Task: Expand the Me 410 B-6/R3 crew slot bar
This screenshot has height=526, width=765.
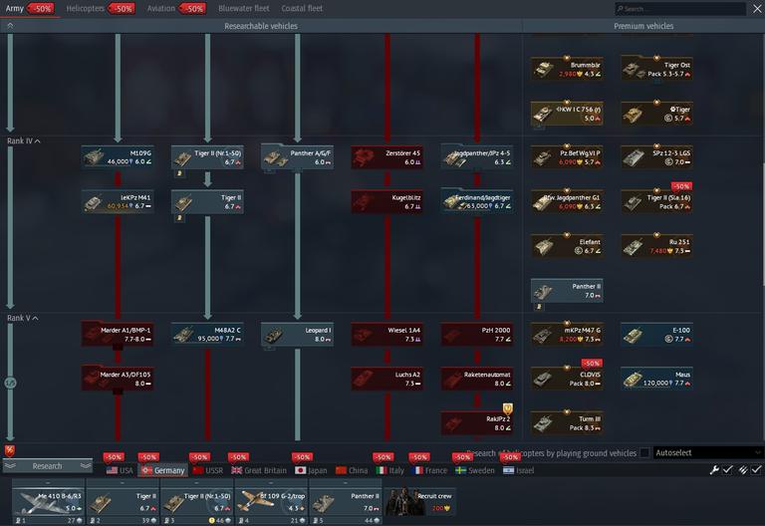Action: click(48, 482)
